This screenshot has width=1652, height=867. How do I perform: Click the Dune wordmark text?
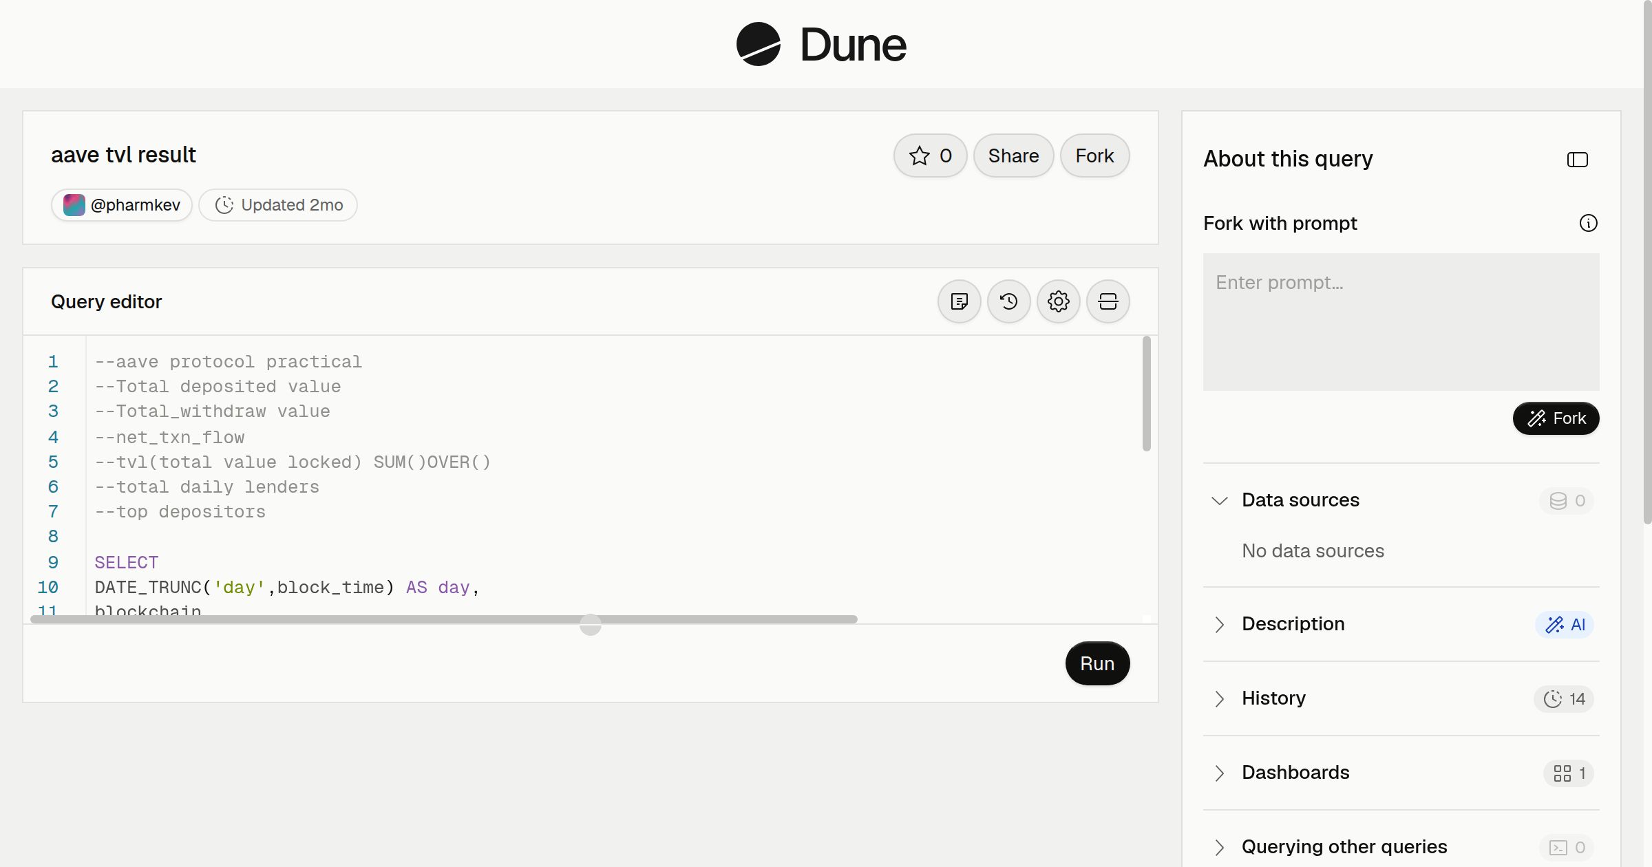tap(853, 45)
